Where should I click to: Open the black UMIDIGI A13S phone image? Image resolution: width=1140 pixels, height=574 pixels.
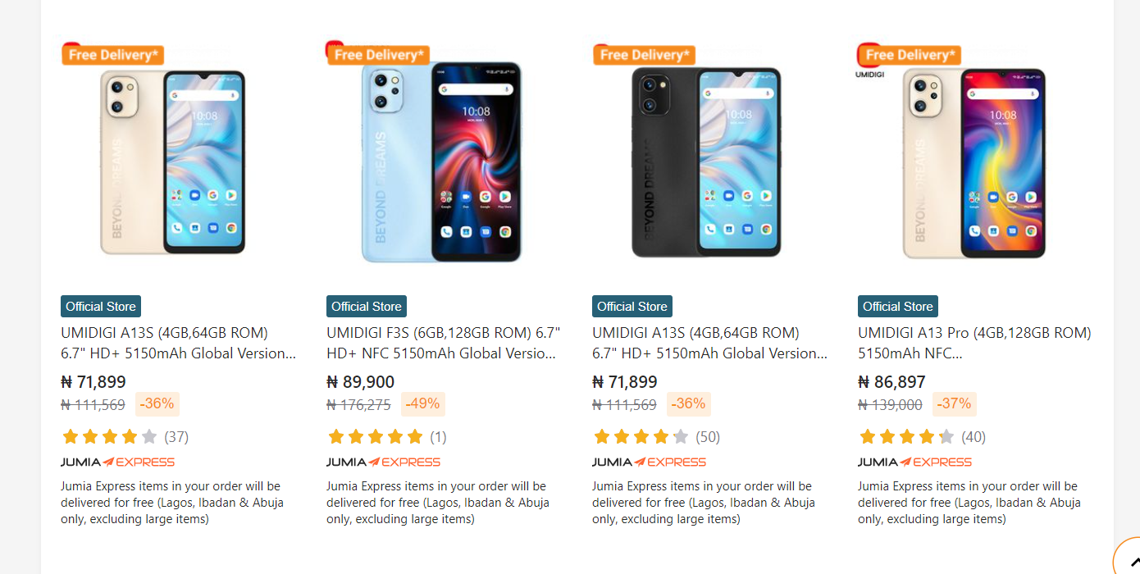click(x=706, y=162)
